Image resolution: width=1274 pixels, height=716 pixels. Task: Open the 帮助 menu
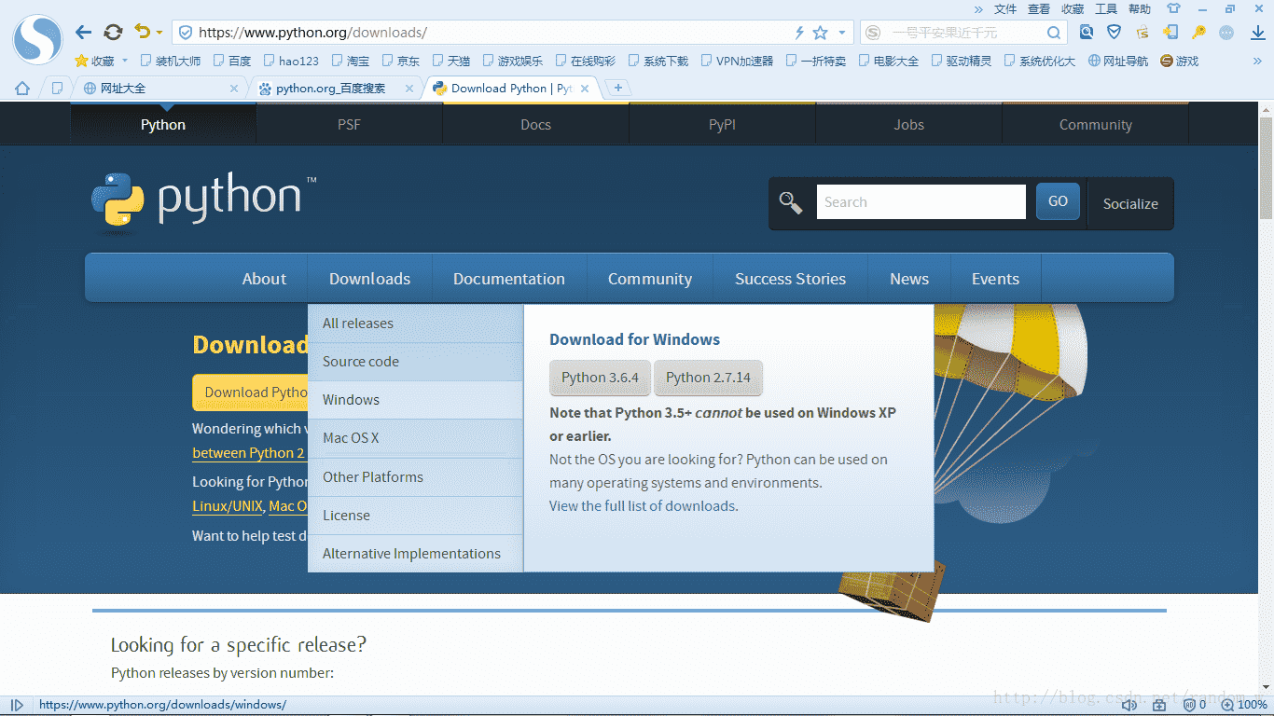coord(1140,8)
